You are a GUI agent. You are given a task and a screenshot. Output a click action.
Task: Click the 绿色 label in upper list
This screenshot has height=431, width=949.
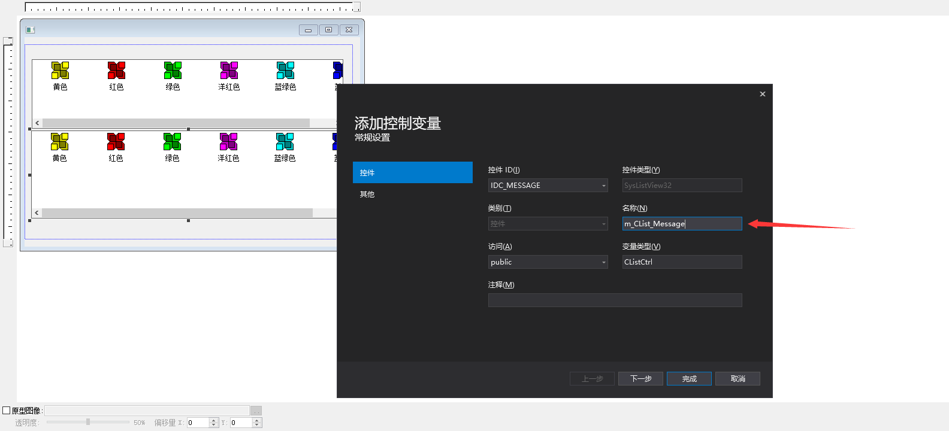click(173, 87)
